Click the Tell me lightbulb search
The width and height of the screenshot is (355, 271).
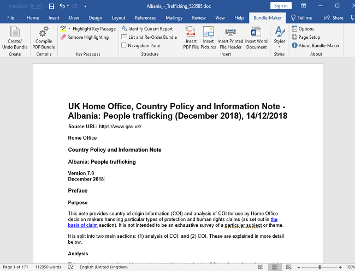pos(301,18)
